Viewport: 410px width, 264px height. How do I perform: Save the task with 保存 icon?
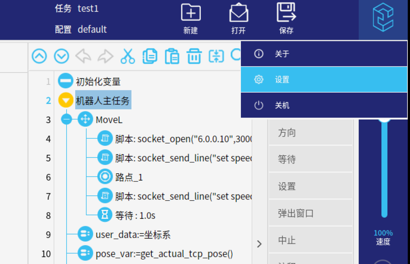pos(286,13)
